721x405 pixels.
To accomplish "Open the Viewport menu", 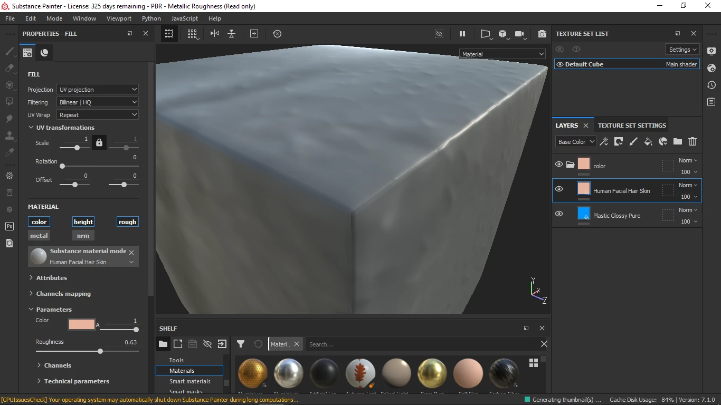I will click(119, 18).
